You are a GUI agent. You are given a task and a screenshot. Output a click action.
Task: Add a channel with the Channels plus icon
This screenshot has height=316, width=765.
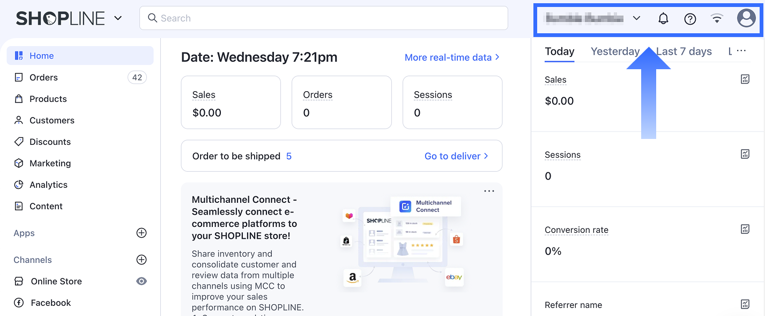[142, 260]
